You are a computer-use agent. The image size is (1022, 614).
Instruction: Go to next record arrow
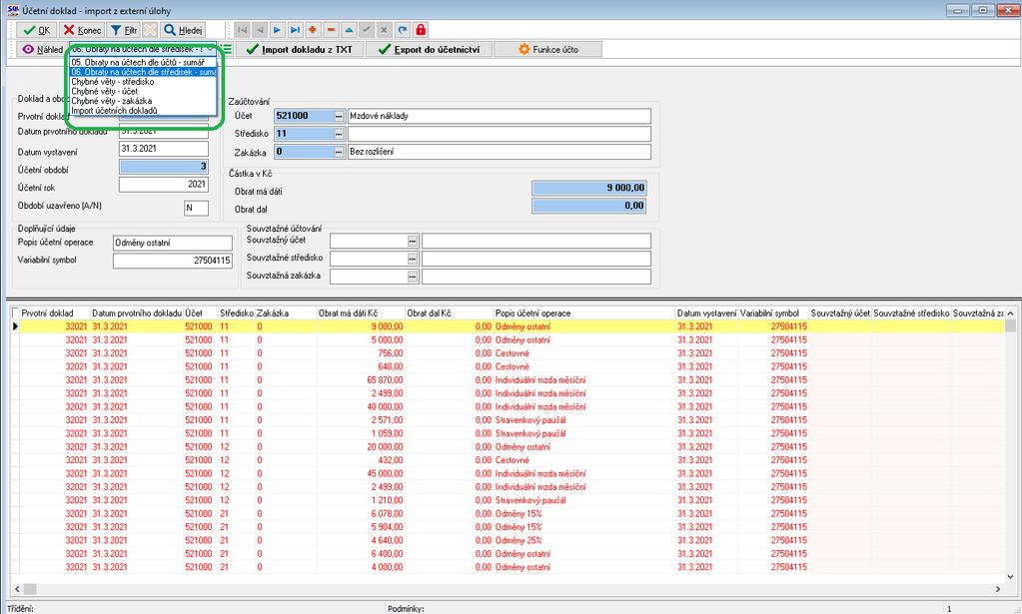[278, 30]
